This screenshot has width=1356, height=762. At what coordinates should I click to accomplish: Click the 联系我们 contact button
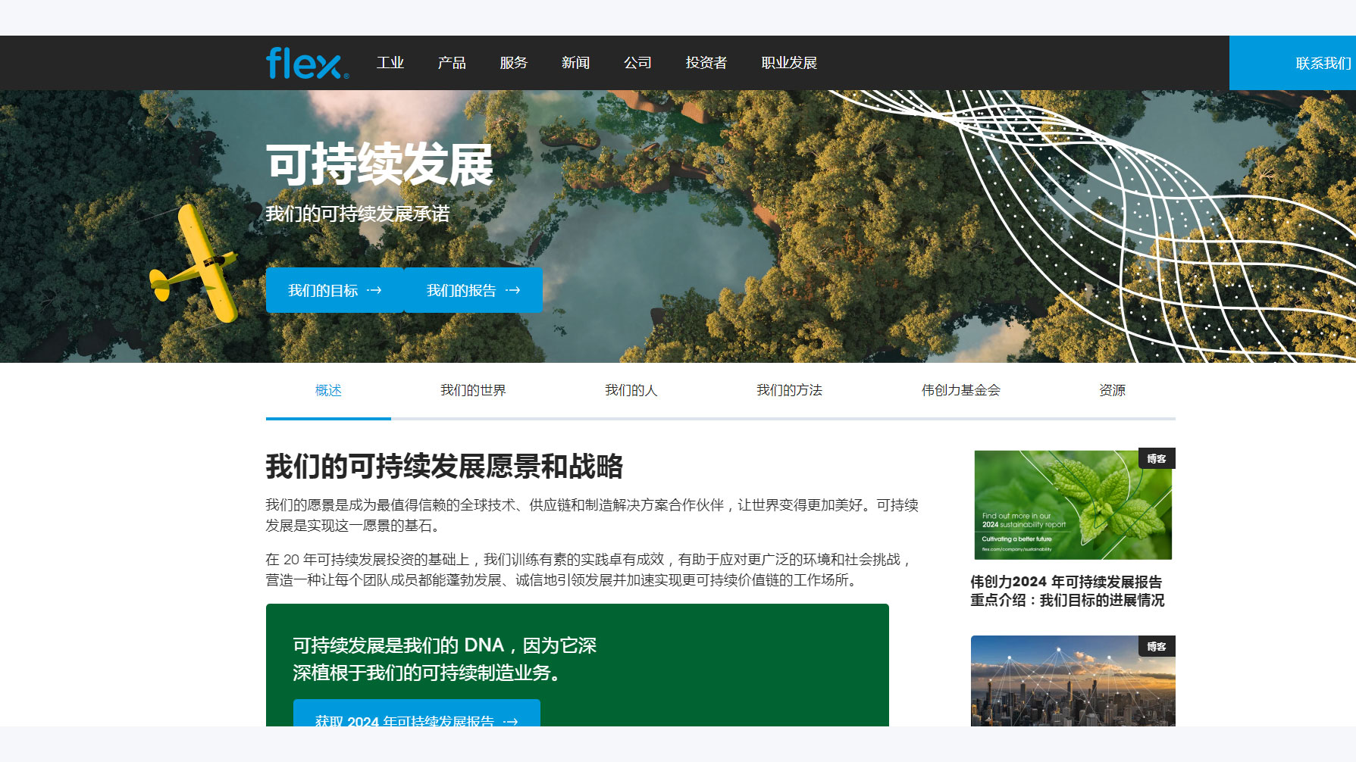tap(1322, 64)
